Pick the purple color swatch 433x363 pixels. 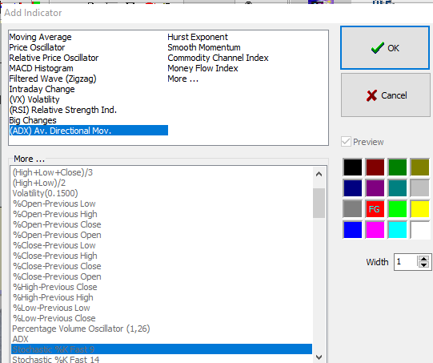pyautogui.click(x=375, y=188)
